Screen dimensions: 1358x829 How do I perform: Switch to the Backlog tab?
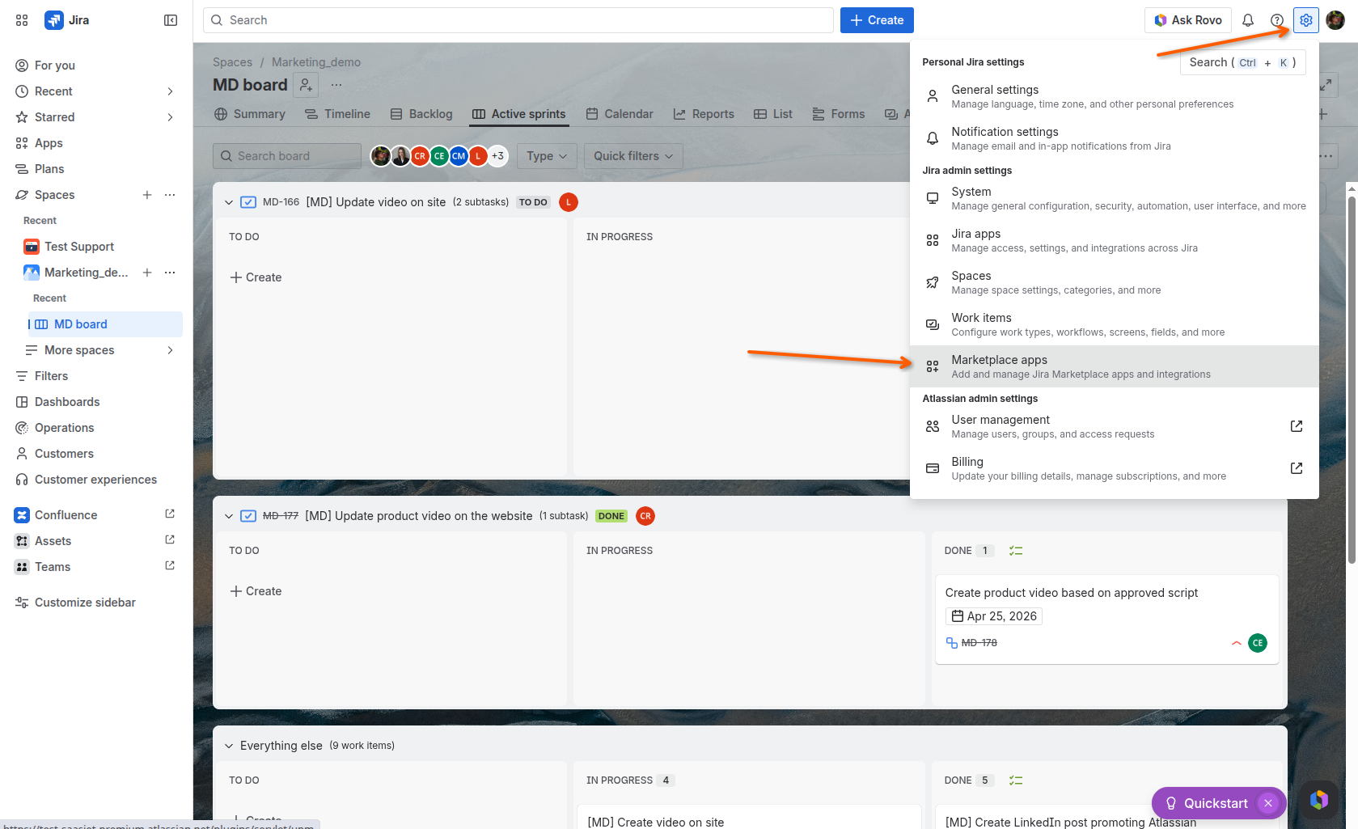click(x=421, y=114)
